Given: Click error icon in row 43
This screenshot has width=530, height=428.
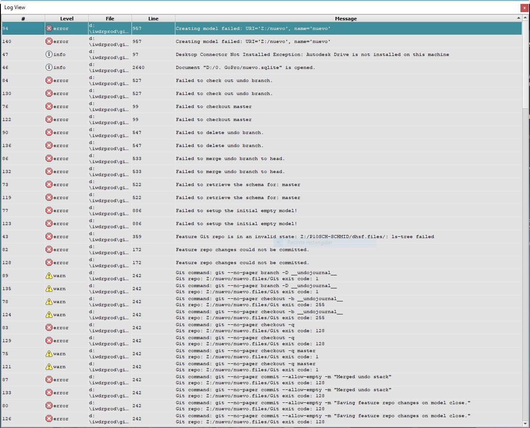Looking at the screenshot, I should point(49,236).
